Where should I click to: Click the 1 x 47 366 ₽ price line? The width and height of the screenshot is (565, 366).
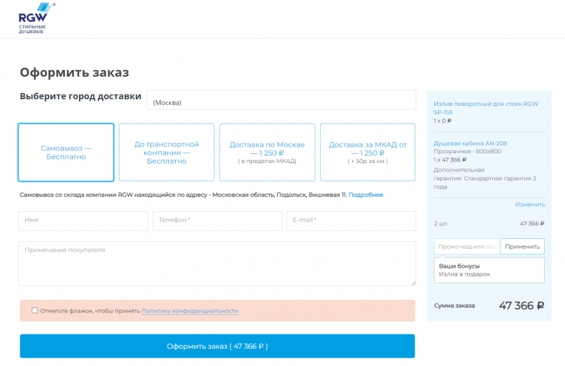click(x=450, y=160)
